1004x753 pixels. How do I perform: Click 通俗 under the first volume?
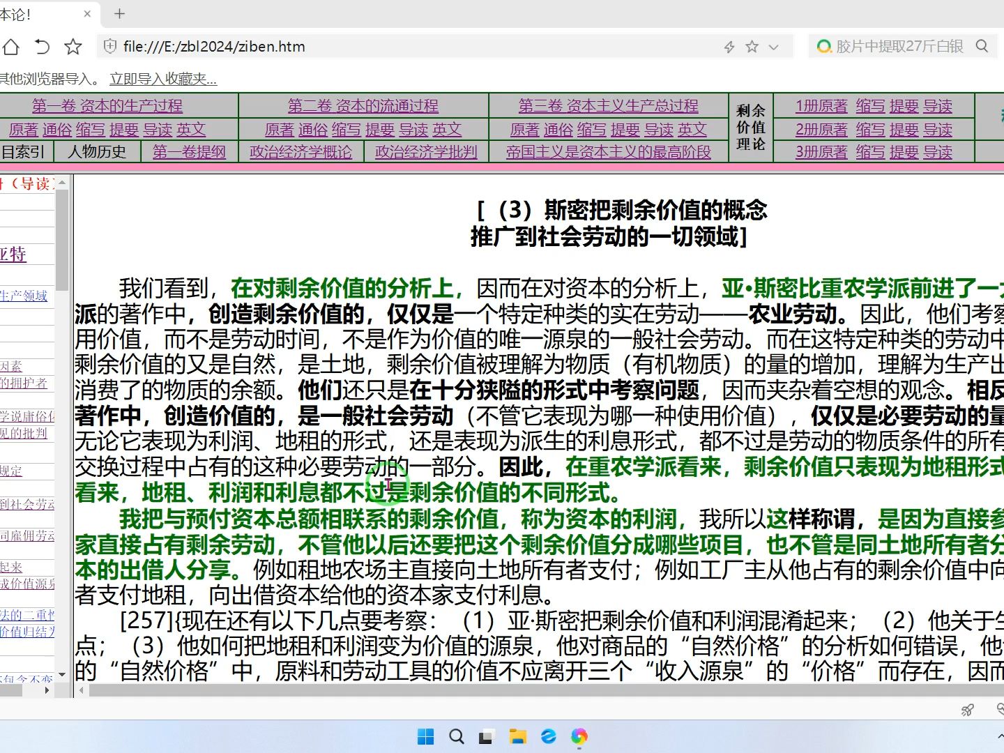pyautogui.click(x=57, y=130)
